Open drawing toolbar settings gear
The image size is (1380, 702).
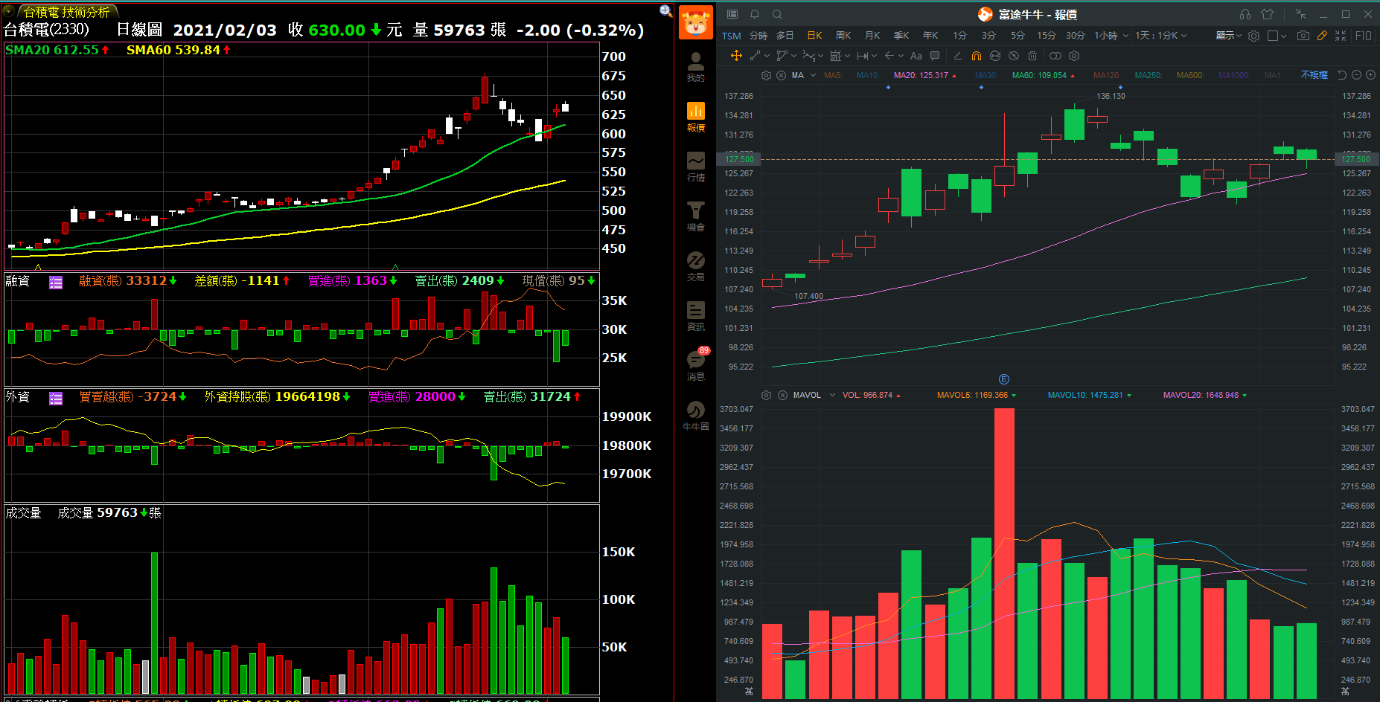point(1074,56)
